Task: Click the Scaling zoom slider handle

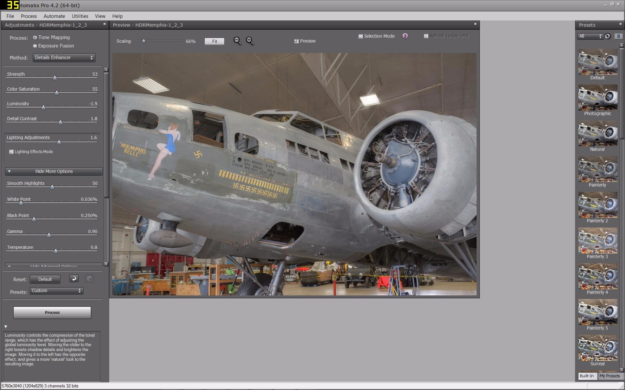Action: tap(144, 41)
